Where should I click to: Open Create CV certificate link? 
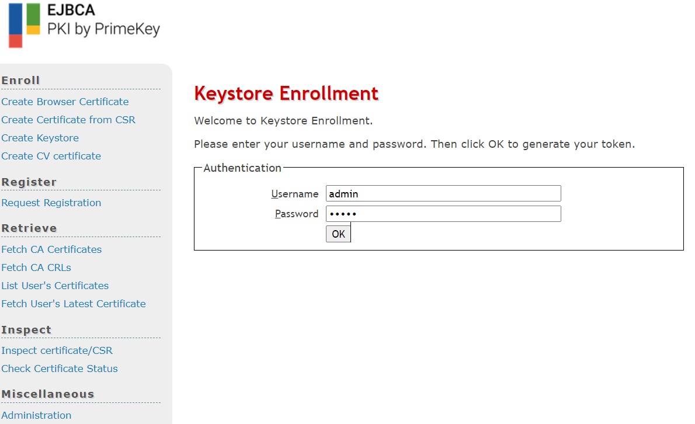(x=51, y=157)
